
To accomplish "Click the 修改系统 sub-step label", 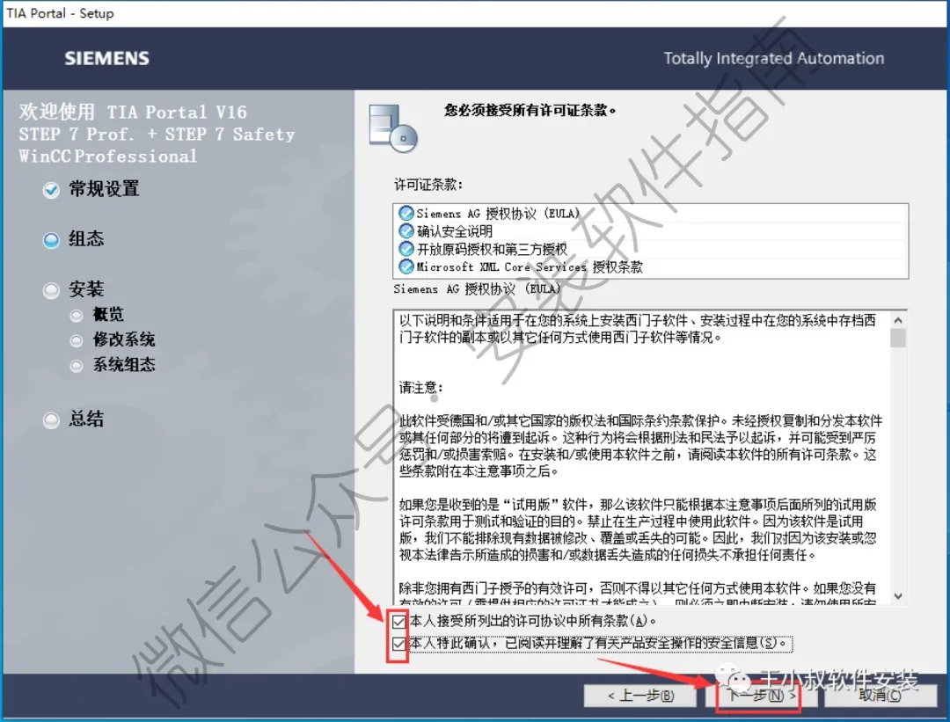I will (x=124, y=339).
